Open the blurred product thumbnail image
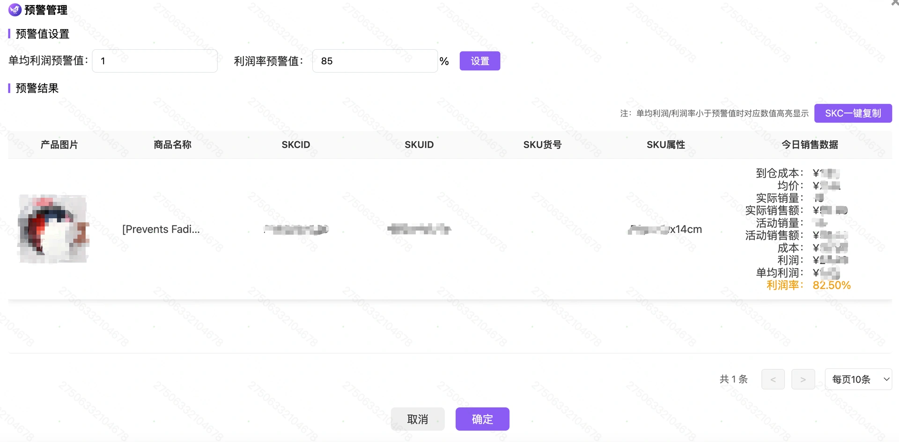 53,229
